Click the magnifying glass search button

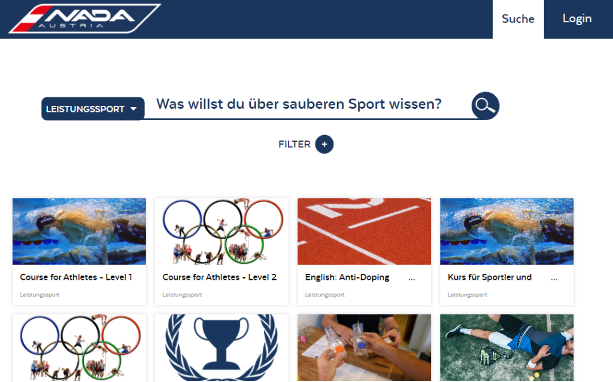coord(485,106)
